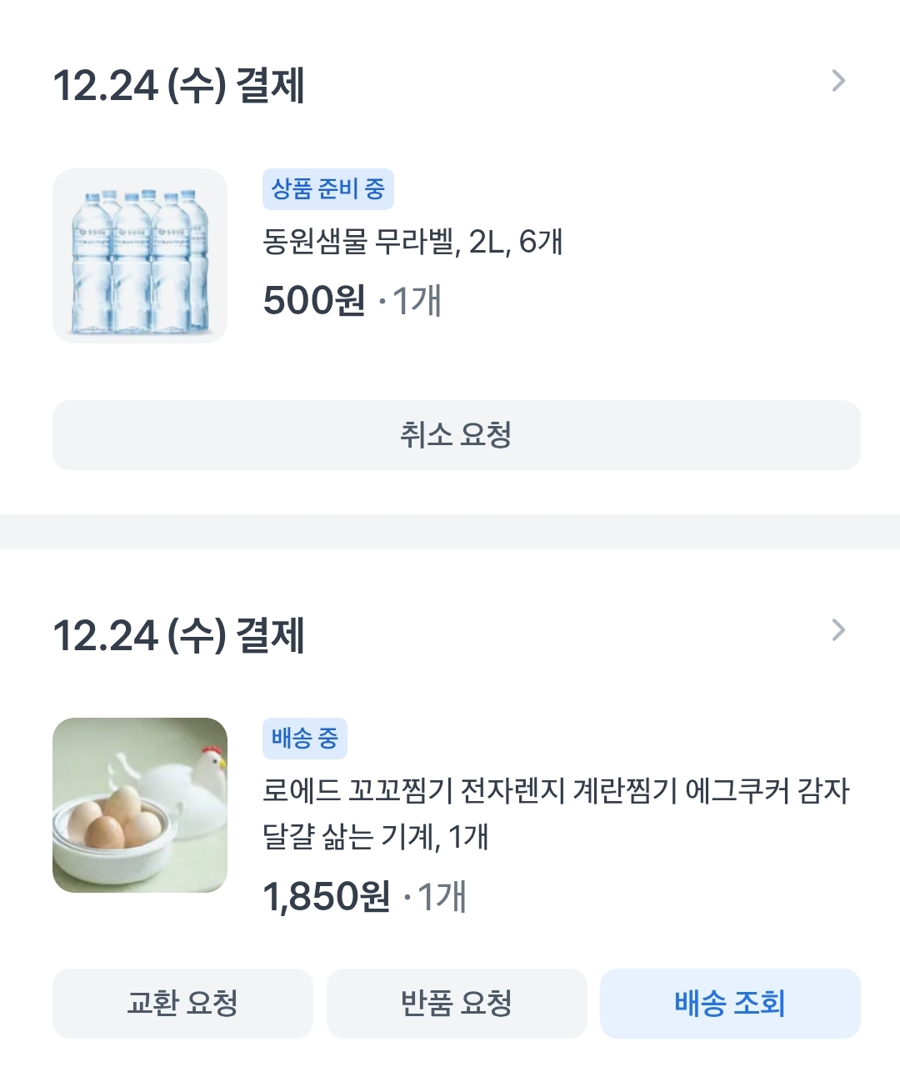Tap the 달걀 삶는 기계 title line
The height and width of the screenshot is (1077, 900).
tap(375, 836)
